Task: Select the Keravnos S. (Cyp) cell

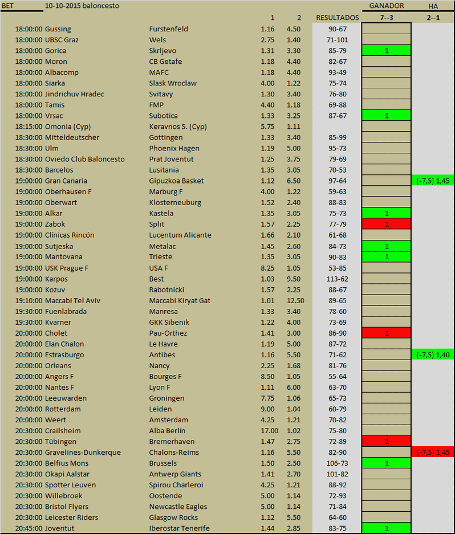Action: [178, 127]
